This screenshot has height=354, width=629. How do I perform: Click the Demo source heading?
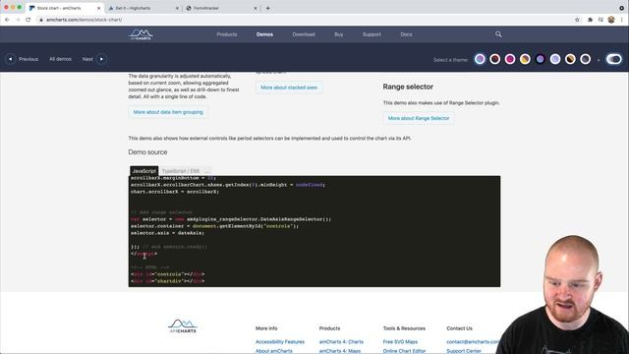pyautogui.click(x=147, y=152)
